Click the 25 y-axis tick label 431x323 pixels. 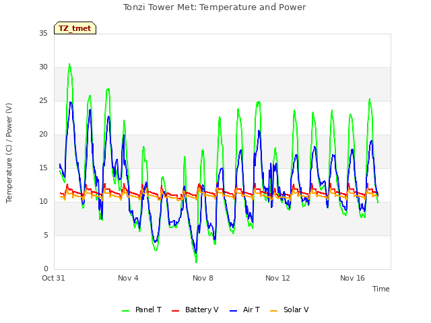43,101
